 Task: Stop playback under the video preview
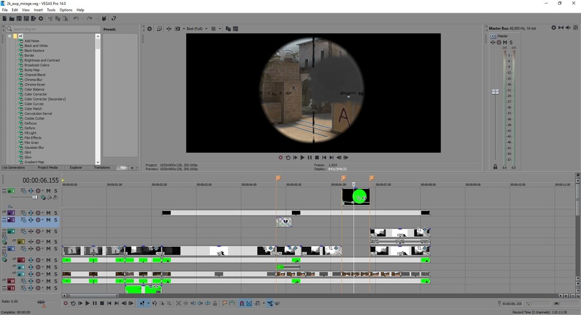317,157
